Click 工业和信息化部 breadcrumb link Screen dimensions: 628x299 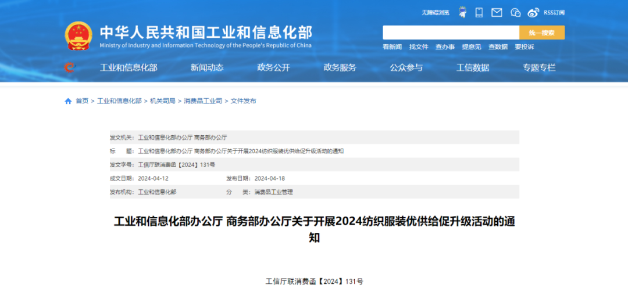point(119,101)
